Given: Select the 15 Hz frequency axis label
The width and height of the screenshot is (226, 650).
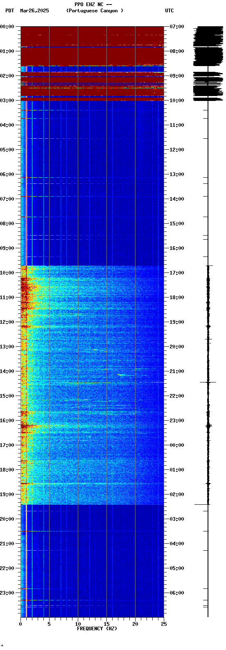Looking at the screenshot, I should (106, 624).
